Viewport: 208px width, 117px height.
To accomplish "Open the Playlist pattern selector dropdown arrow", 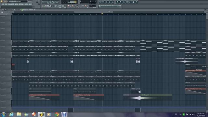I will (35, 10).
